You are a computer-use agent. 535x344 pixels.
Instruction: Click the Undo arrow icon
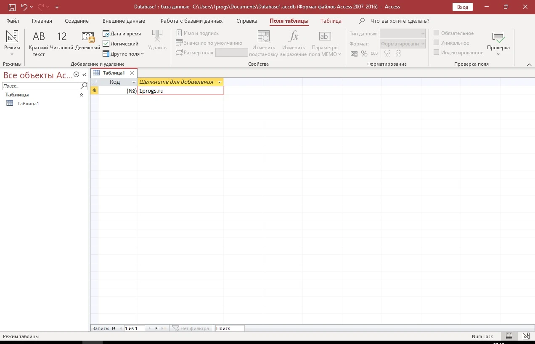point(24,7)
